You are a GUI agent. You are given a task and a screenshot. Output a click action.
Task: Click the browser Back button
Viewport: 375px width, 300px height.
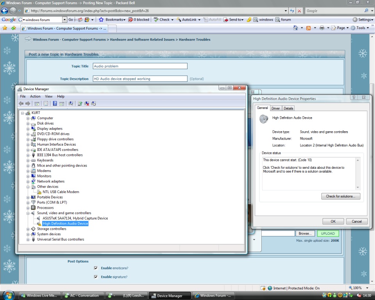tap(5, 11)
